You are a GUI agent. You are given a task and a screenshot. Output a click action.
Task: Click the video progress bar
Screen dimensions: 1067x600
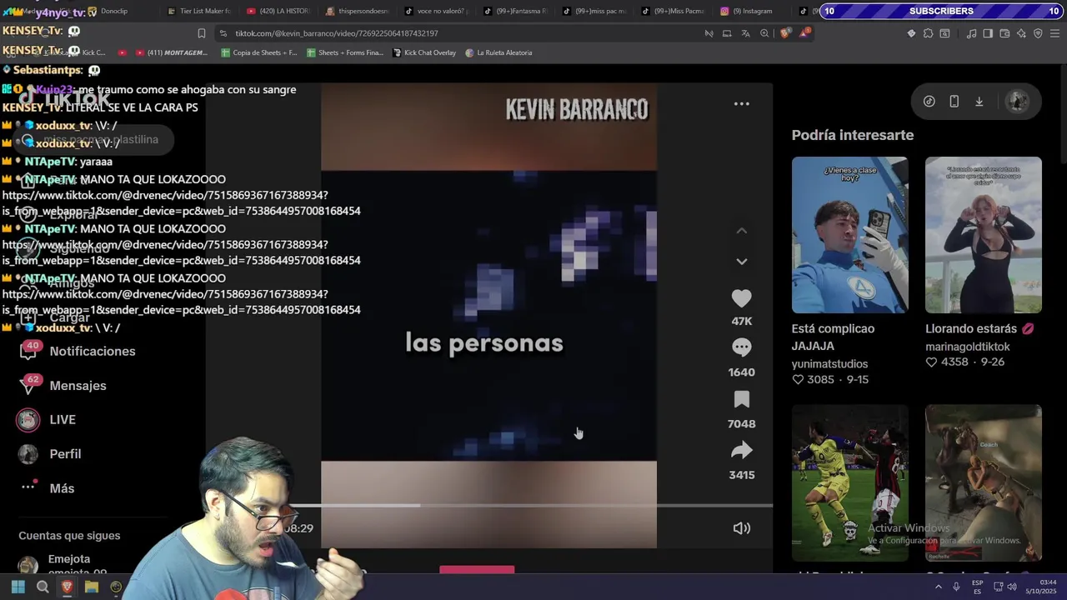[533, 505]
